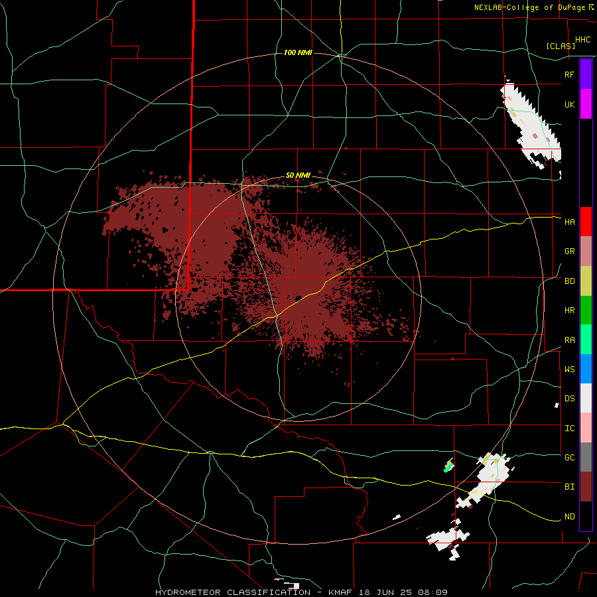Click the UK magenta legend swatch
597x597 pixels.
click(586, 104)
